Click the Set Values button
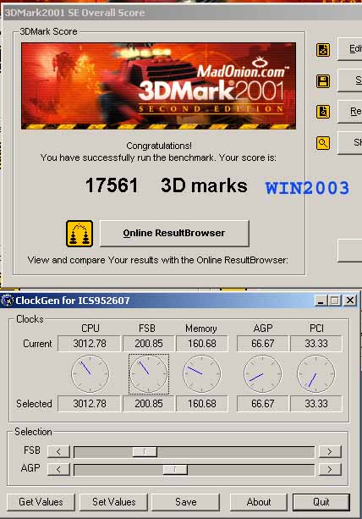Screen dimensions: 362x519 113,502
